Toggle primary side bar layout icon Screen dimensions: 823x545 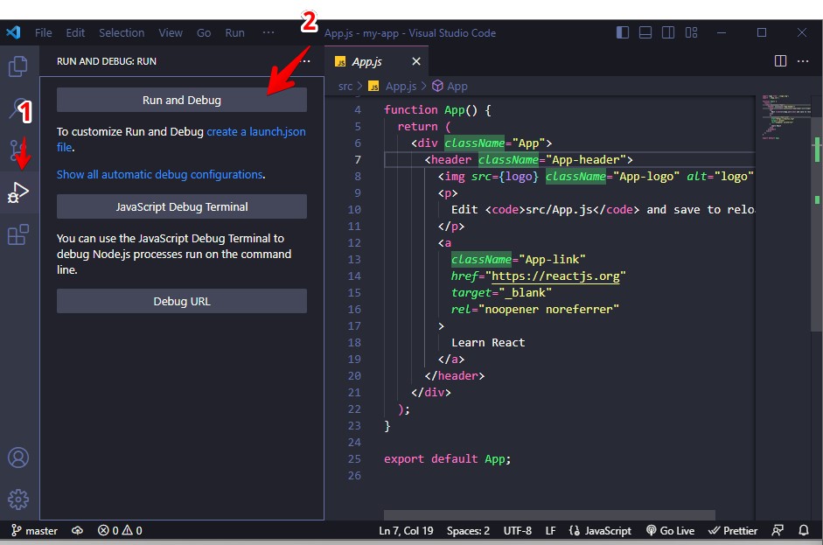(623, 32)
